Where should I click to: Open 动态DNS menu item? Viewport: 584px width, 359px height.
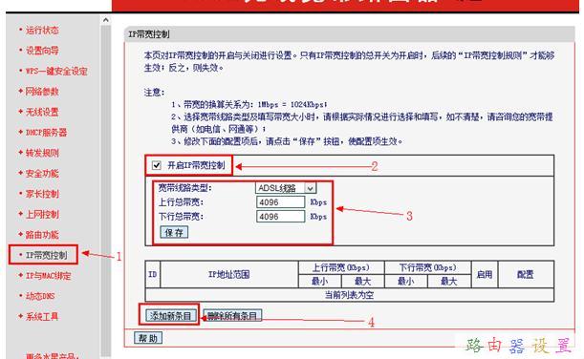coord(40,296)
